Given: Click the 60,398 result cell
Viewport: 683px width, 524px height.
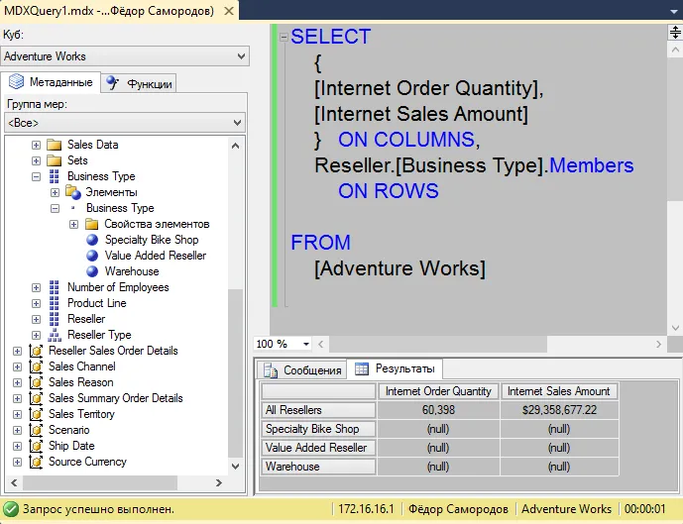Looking at the screenshot, I should point(438,410).
